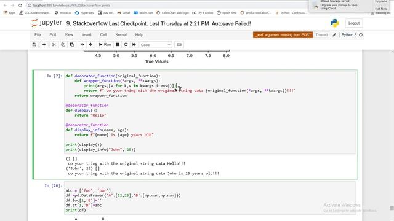Click the browser forward arrow

[x=12, y=5]
